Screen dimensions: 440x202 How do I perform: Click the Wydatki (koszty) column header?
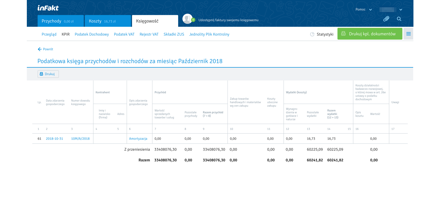pyautogui.click(x=296, y=92)
